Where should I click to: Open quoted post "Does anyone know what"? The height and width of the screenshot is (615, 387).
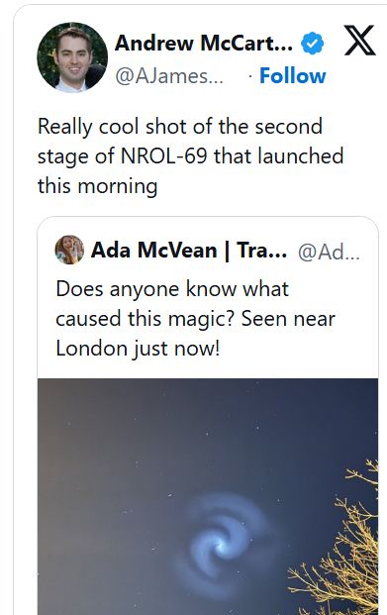(x=172, y=289)
